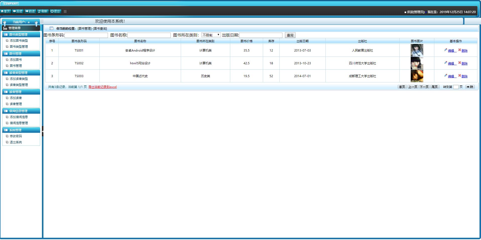The image size is (481, 240).
Task: Click the pencil edit icon for TS001
Action: click(x=446, y=50)
